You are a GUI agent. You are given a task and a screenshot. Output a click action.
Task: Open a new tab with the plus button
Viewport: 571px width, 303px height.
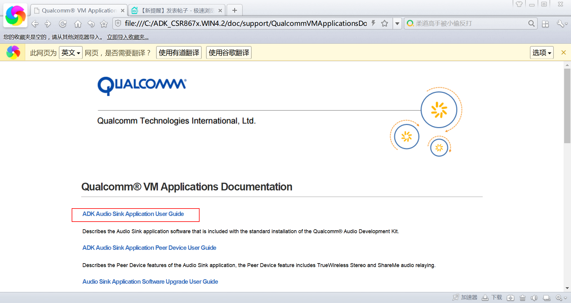(235, 11)
